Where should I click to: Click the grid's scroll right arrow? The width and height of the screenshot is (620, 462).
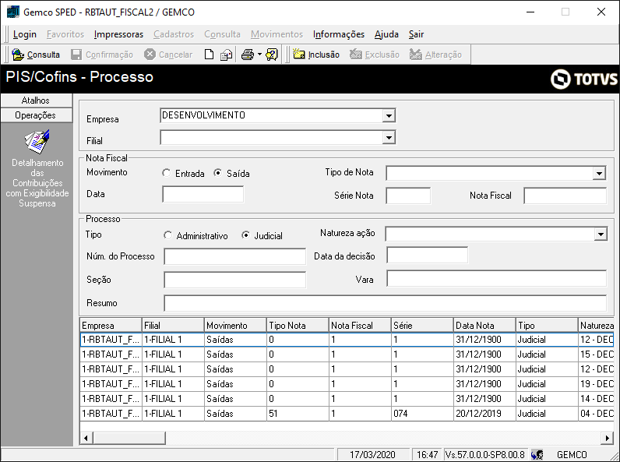tap(607, 438)
